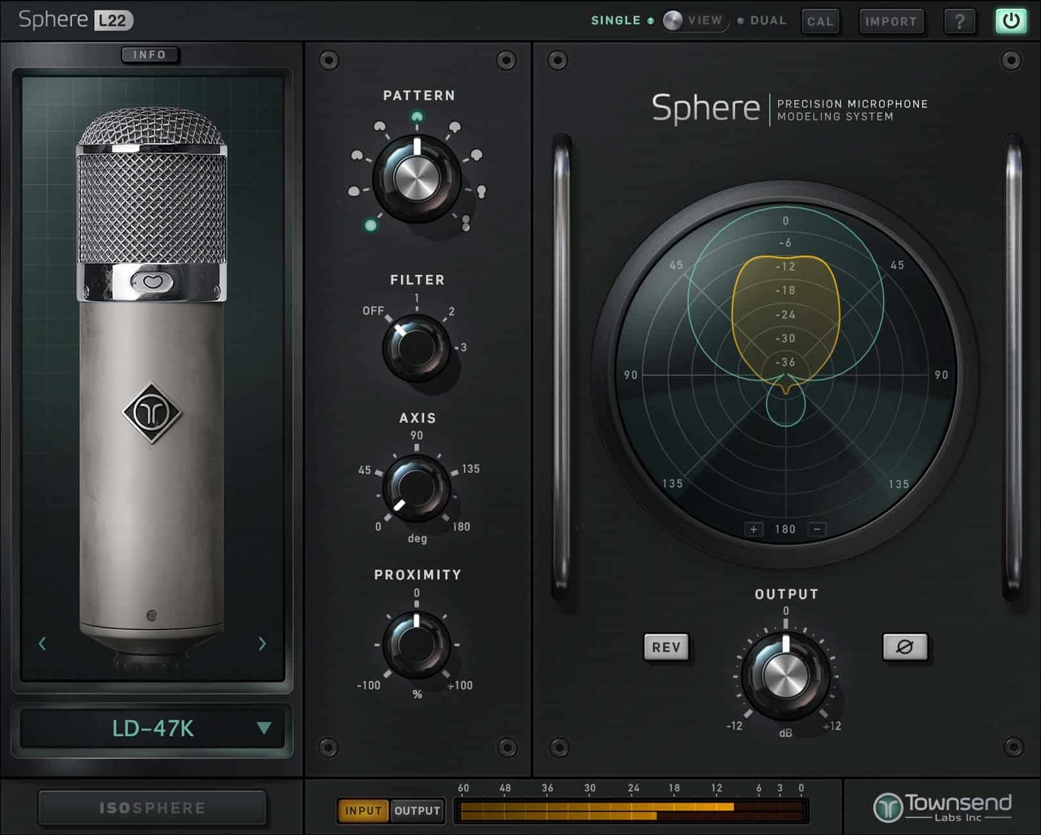The image size is (1041, 835).
Task: Click the polar display plus zoom button
Action: click(x=754, y=529)
